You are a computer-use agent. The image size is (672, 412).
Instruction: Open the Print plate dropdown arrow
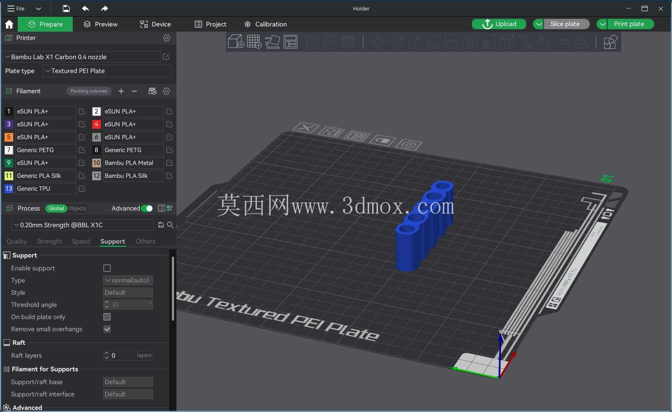(x=602, y=24)
